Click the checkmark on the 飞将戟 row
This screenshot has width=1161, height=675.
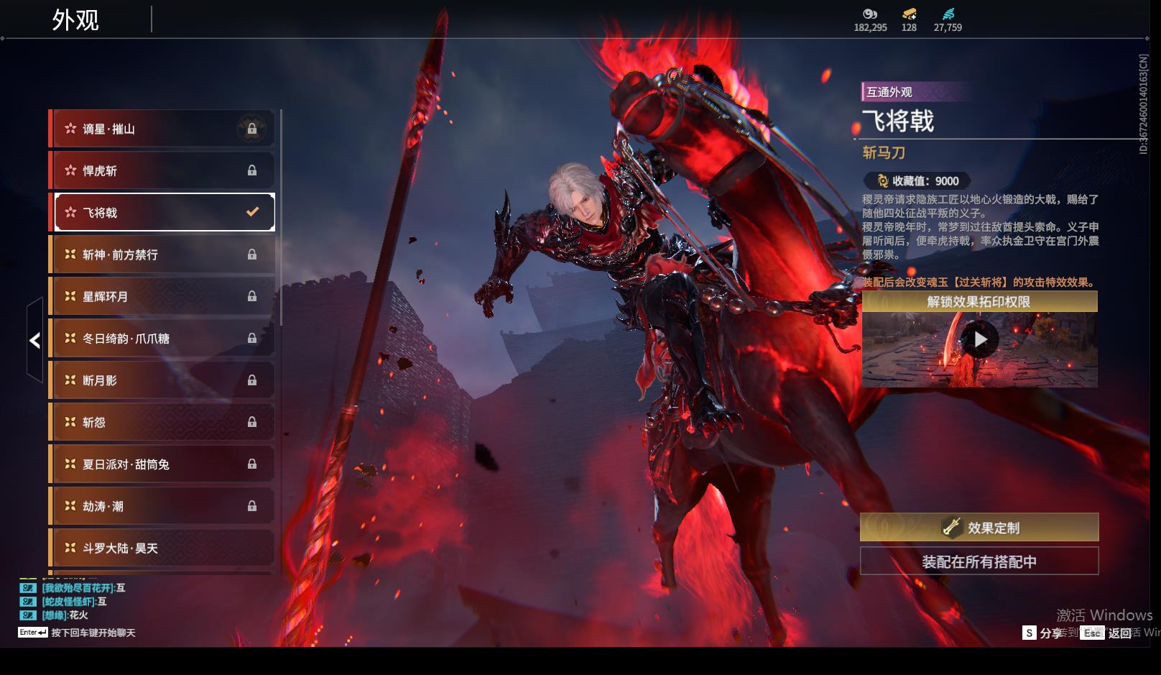pyautogui.click(x=252, y=212)
